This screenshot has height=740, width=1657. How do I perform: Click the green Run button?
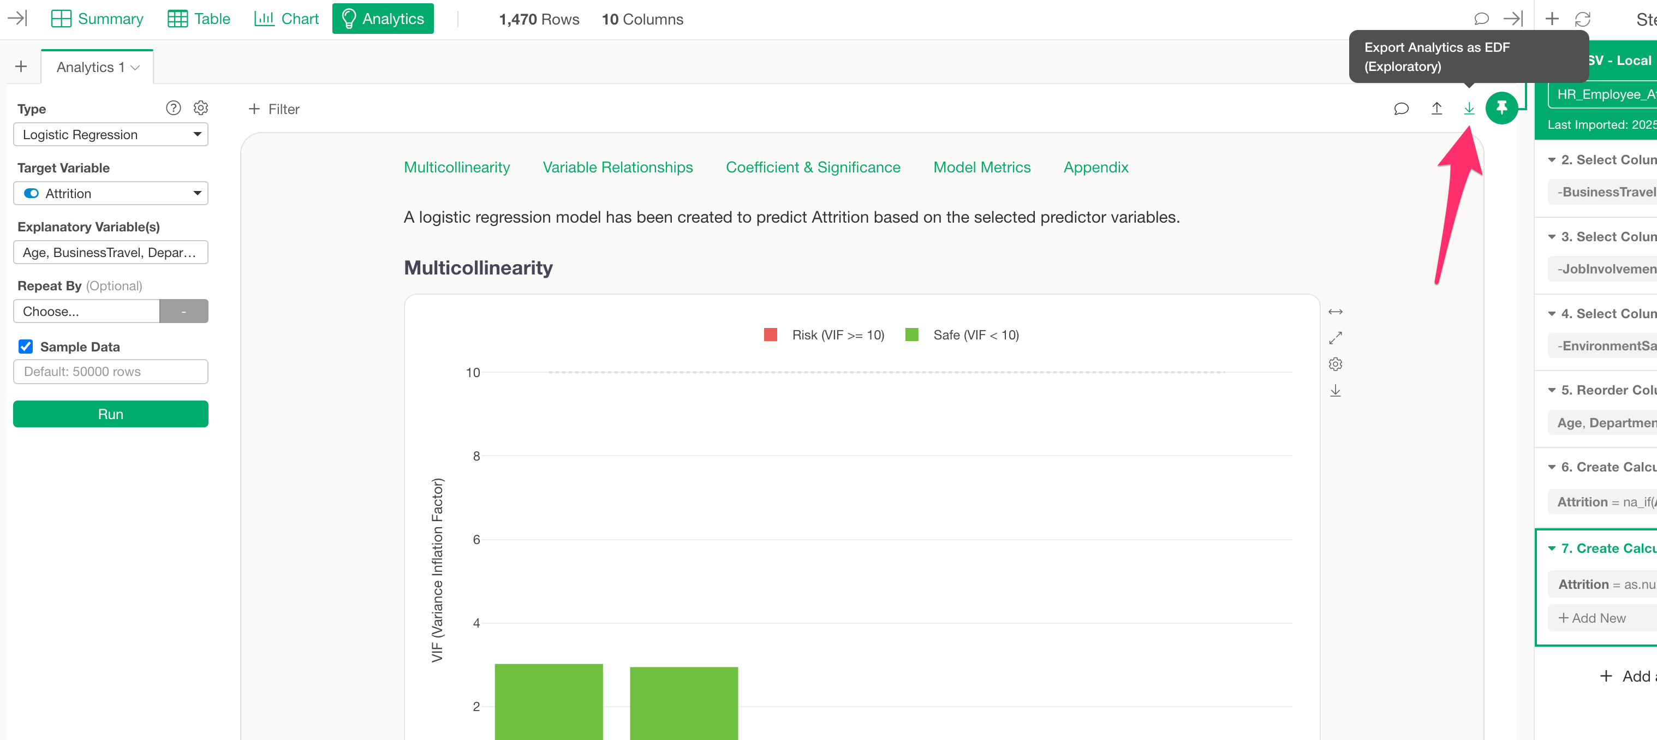click(x=111, y=414)
